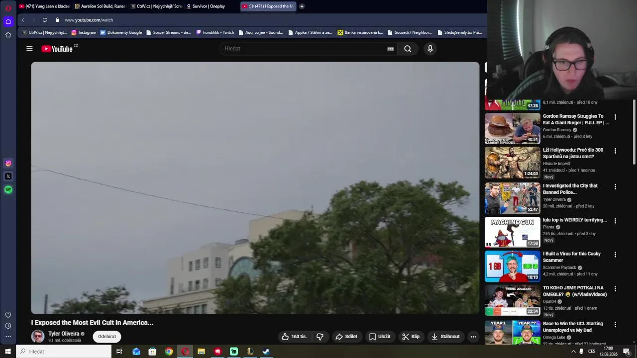
Task: Download video via Stáhnout
Action: 445,337
